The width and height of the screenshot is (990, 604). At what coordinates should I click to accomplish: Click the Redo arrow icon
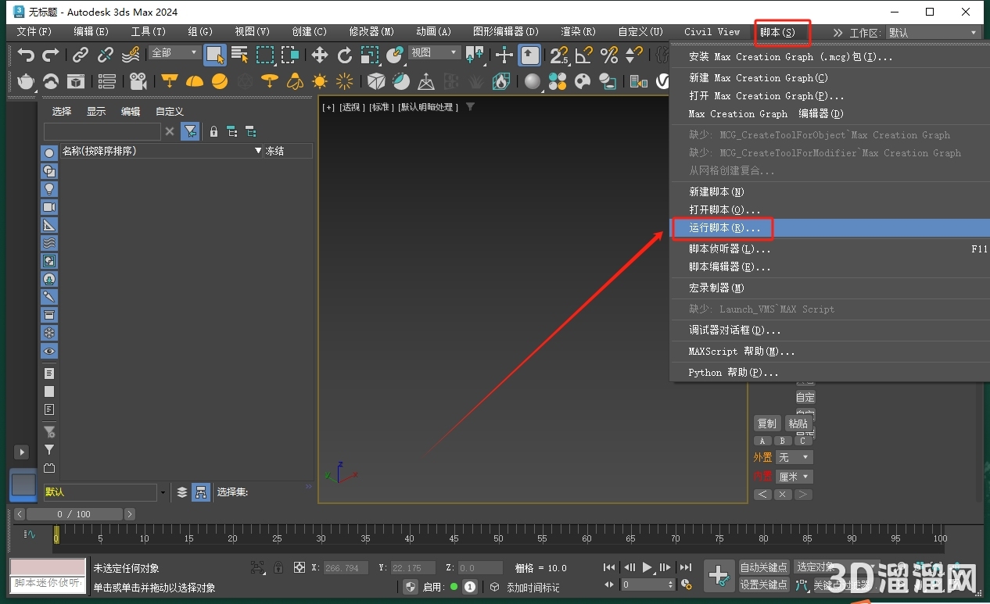tap(51, 55)
